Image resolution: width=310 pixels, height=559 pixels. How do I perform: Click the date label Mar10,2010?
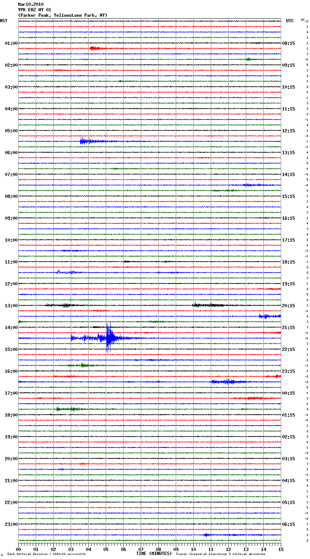point(31,4)
